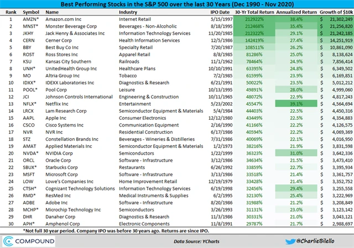The width and height of the screenshot is (354, 248).
Task: Click the Apple Inc name cell
Action: 56,118
